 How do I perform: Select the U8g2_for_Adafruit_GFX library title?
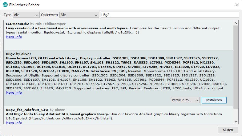tap(27, 110)
